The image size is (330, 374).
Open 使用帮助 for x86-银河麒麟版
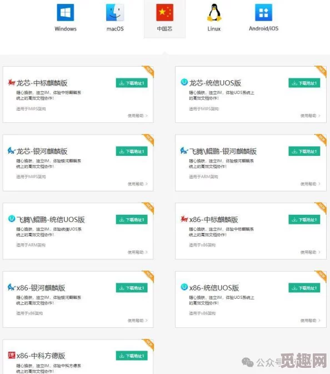pos(138,321)
